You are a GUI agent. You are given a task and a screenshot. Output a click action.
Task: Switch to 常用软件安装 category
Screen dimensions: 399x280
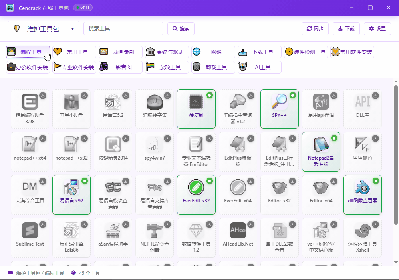[352, 52]
